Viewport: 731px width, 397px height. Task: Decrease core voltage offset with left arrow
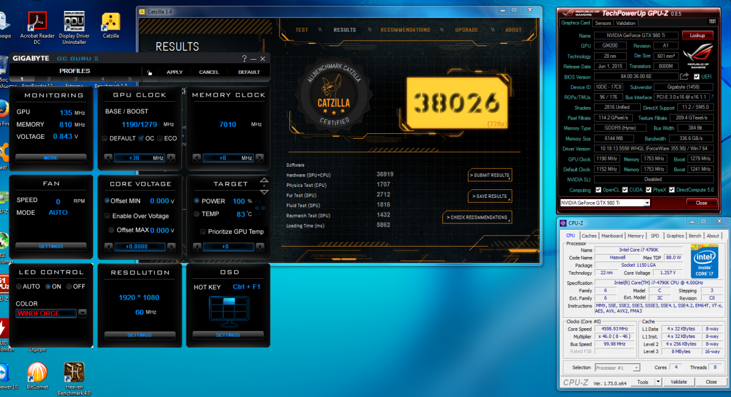click(x=108, y=247)
